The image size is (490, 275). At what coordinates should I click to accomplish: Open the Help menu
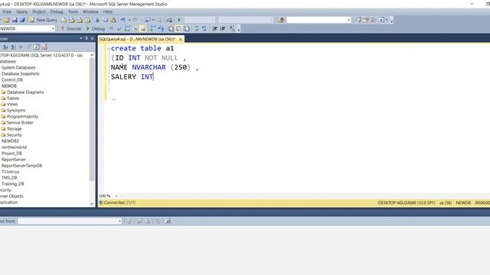point(107,11)
